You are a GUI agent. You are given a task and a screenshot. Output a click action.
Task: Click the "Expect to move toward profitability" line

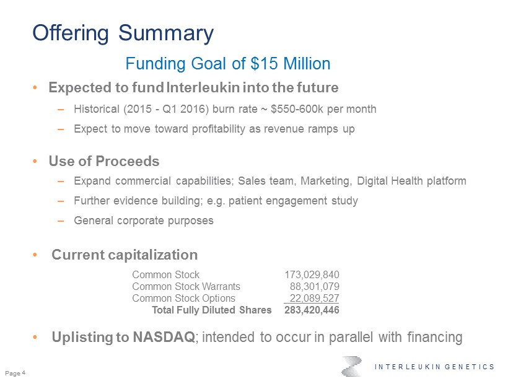click(214, 129)
